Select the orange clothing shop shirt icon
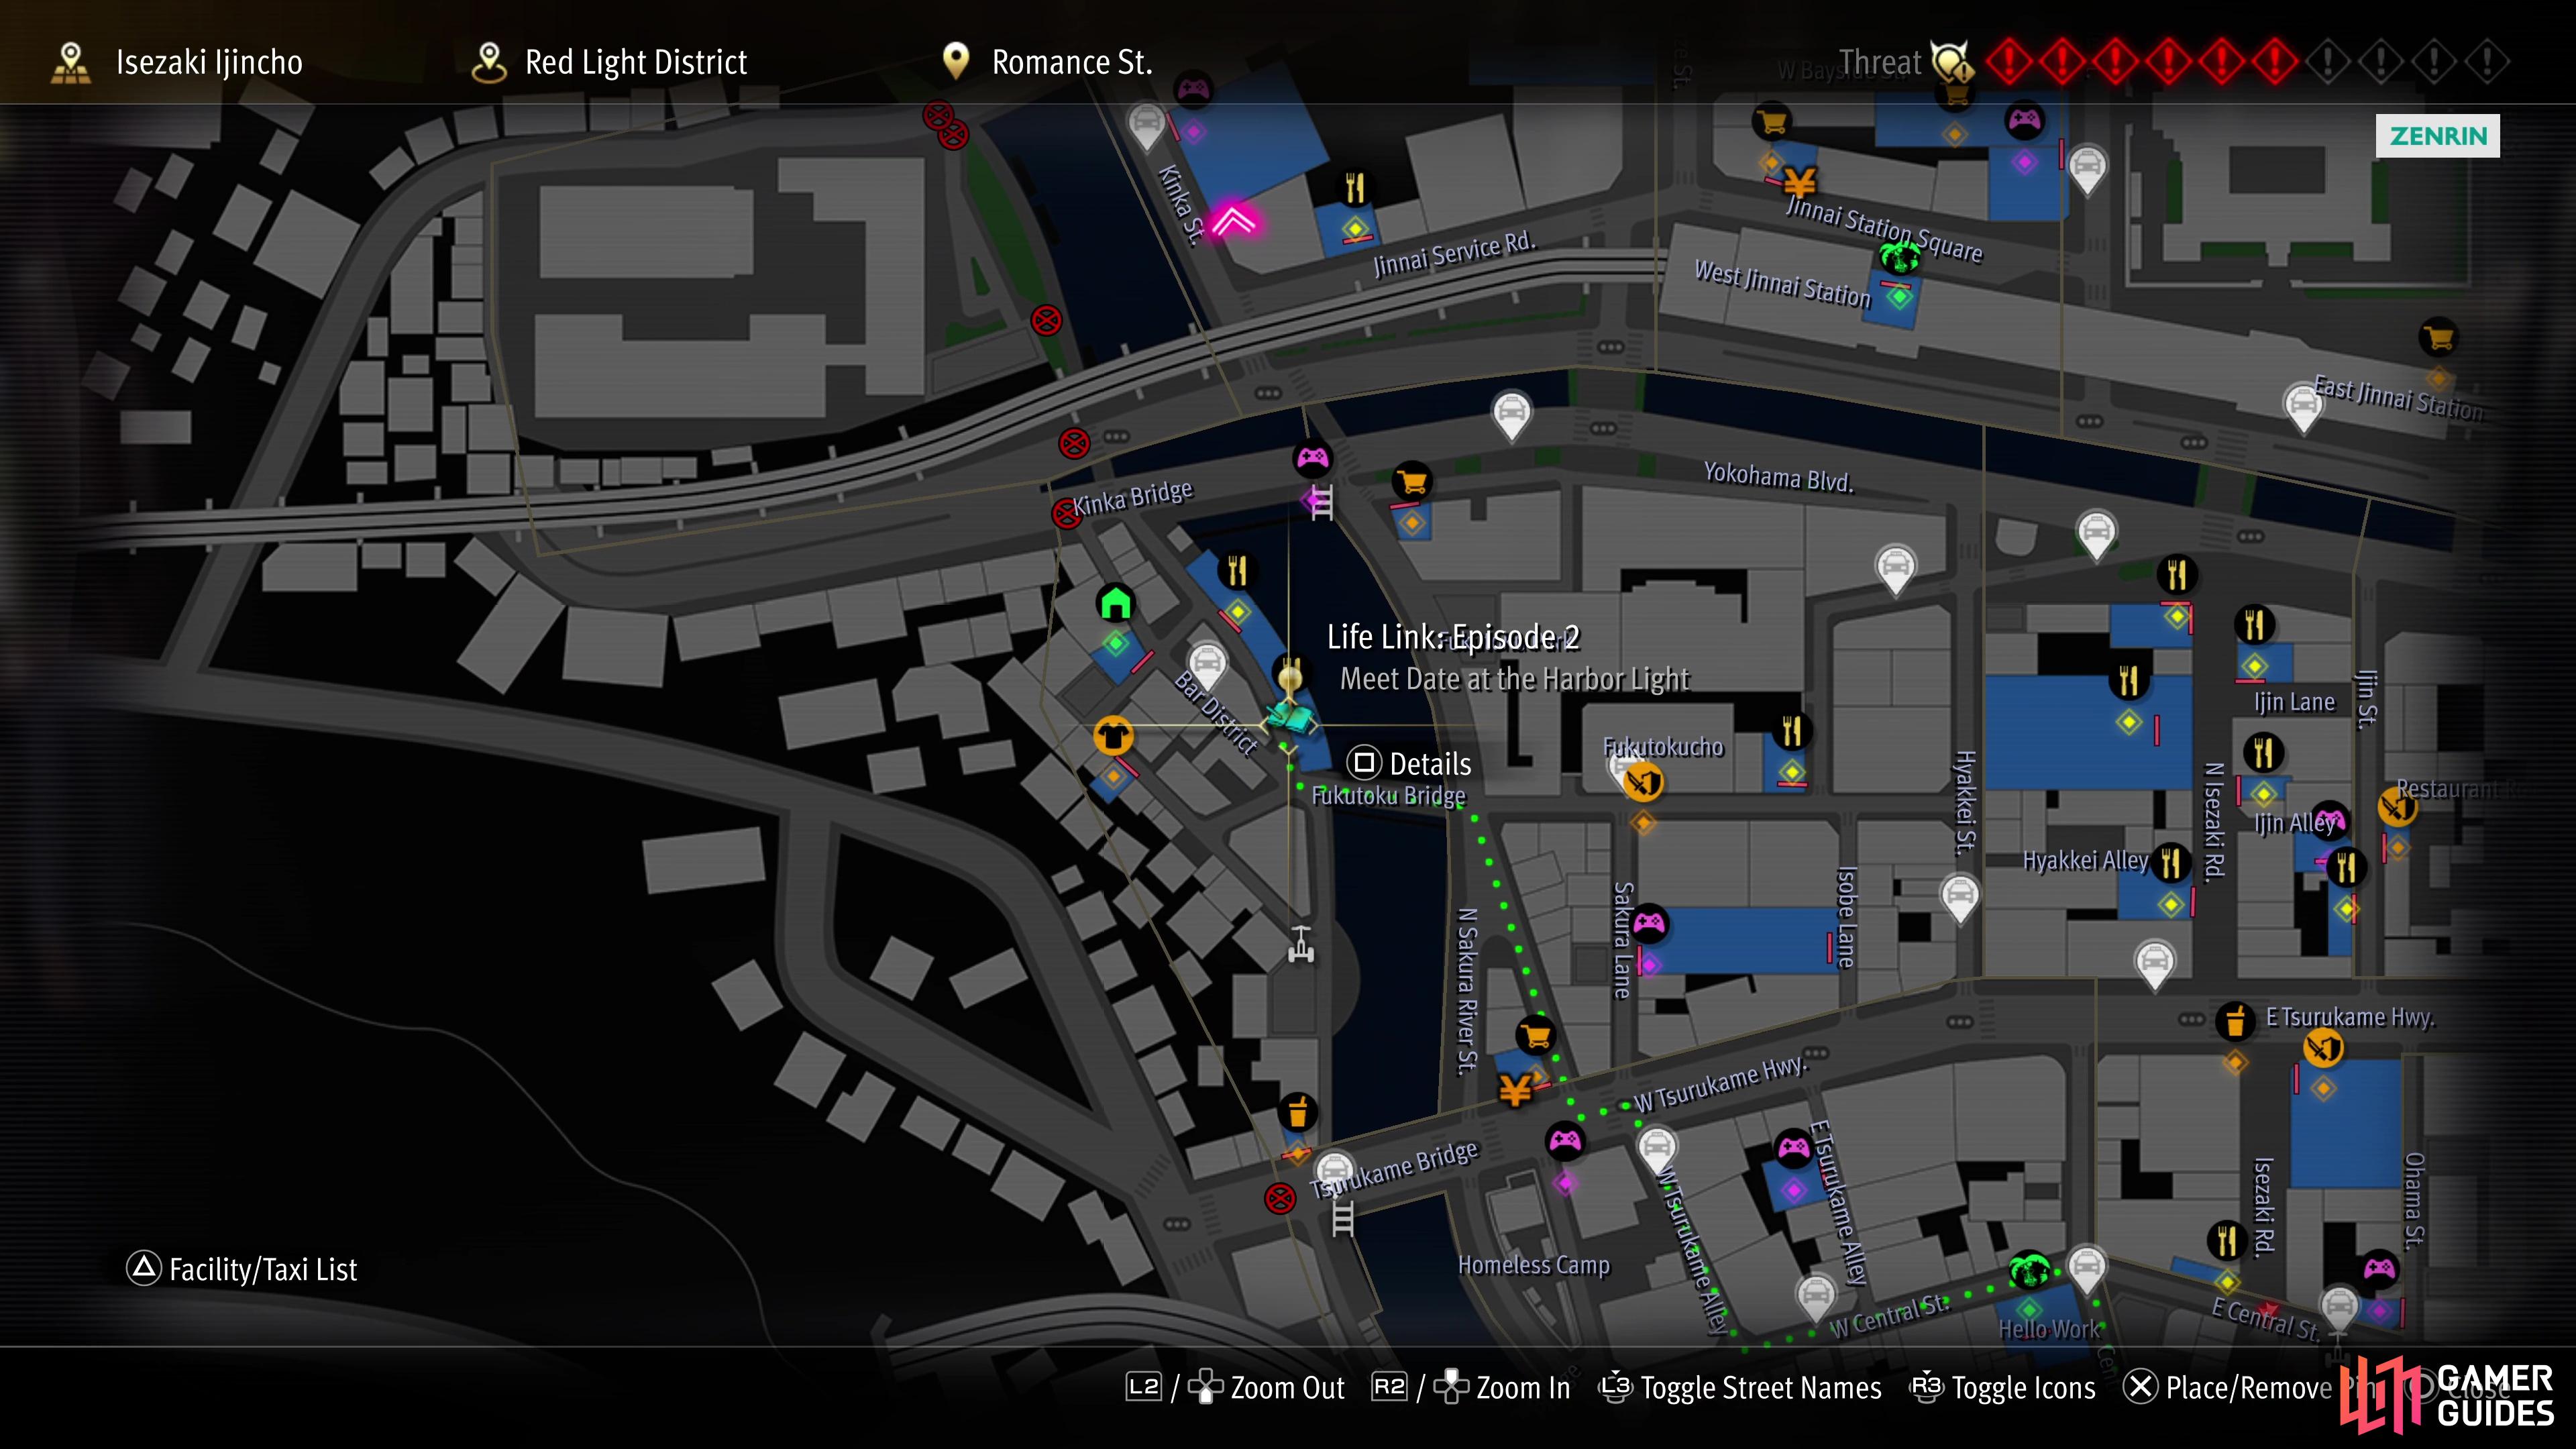This screenshot has height=1449, width=2576. [x=1113, y=736]
